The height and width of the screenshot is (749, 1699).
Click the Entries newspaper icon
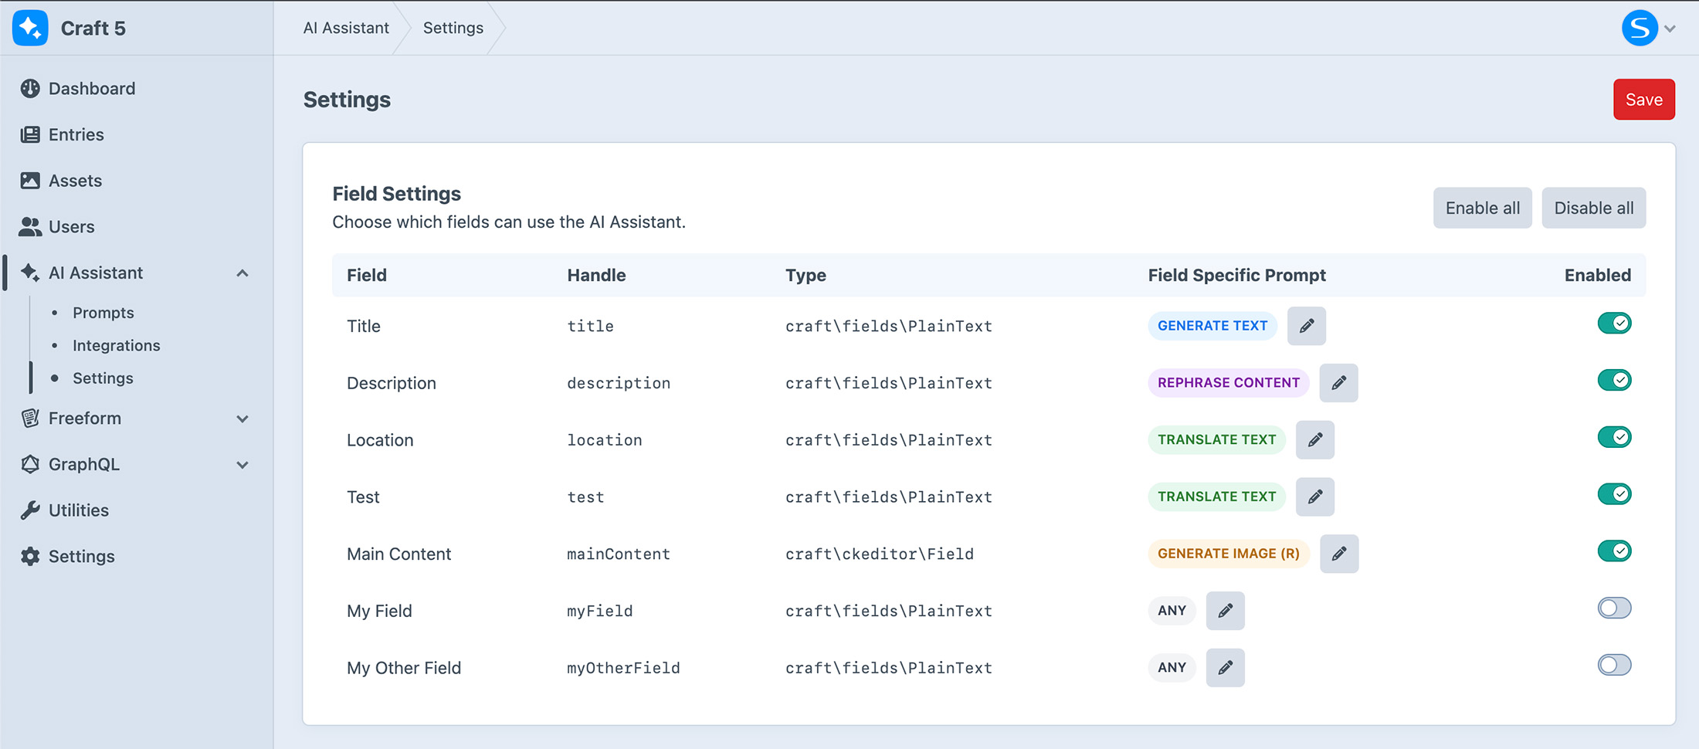click(30, 135)
